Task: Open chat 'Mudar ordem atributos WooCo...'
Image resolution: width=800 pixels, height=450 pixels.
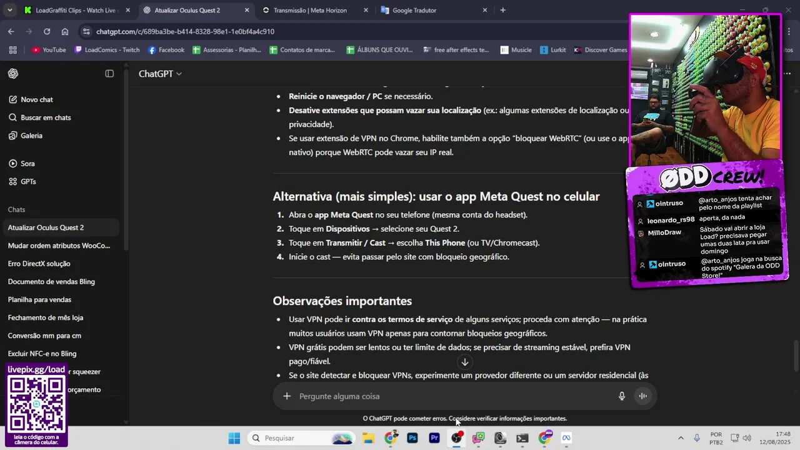Action: point(61,246)
